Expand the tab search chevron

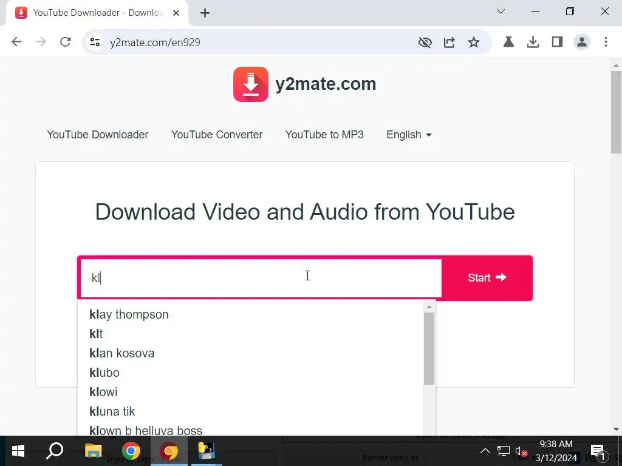point(501,12)
